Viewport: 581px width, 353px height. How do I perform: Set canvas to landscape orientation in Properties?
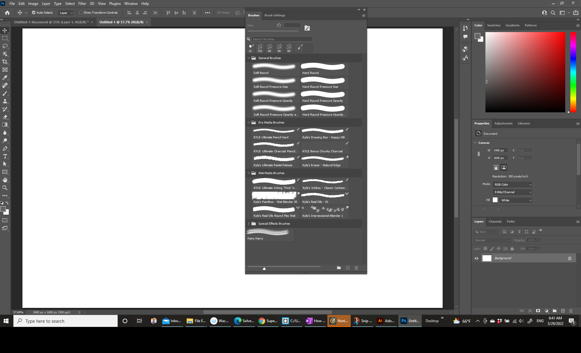(504, 167)
